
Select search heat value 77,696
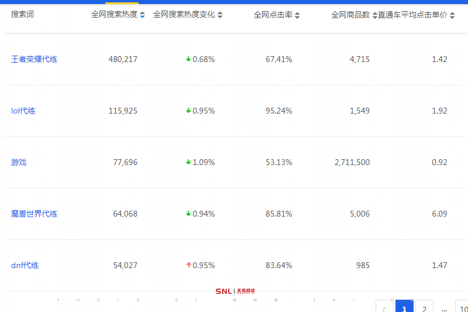(125, 162)
